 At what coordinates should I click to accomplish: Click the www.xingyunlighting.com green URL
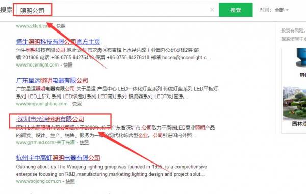(x=42, y=104)
